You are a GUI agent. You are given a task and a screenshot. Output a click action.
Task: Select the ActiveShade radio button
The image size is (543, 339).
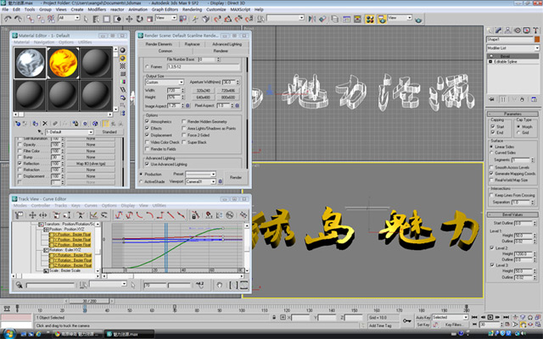[140, 181]
